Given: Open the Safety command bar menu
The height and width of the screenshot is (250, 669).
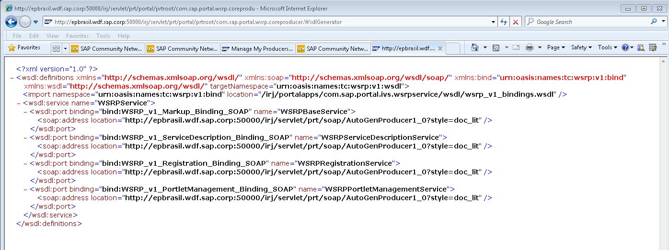Looking at the screenshot, I should pos(581,47).
